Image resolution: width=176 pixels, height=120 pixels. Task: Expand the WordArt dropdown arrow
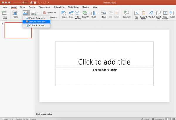click(155, 13)
